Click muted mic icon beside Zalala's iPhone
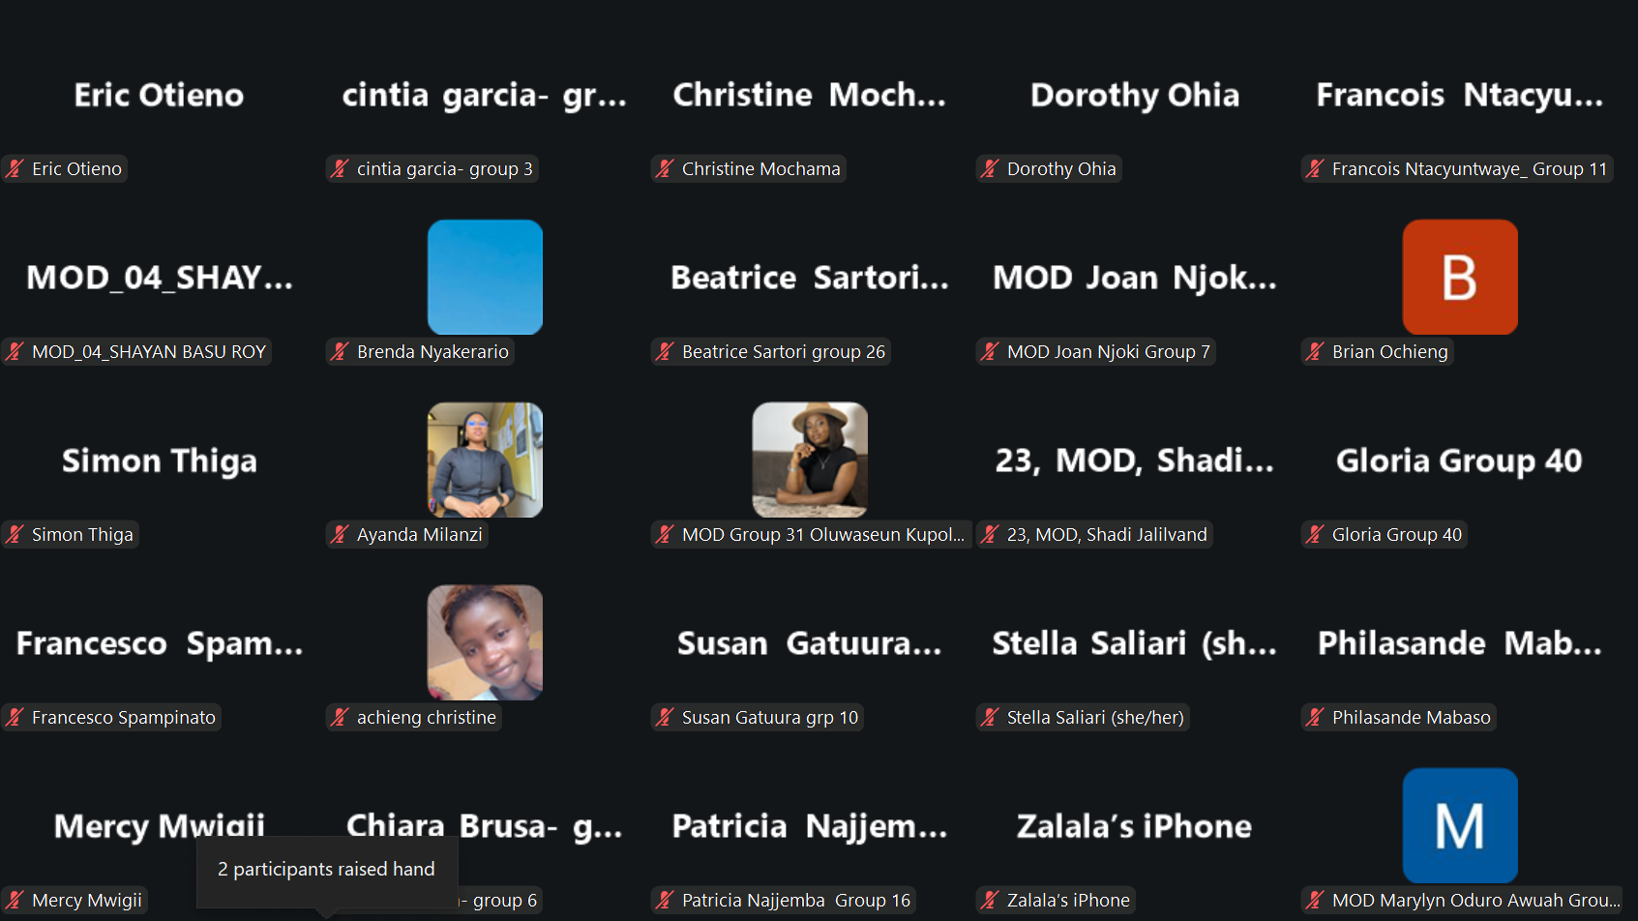1638x921 pixels. pyautogui.click(x=990, y=900)
